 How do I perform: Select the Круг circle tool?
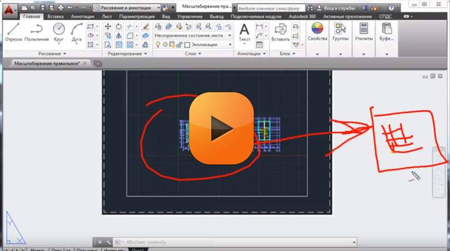click(x=59, y=32)
